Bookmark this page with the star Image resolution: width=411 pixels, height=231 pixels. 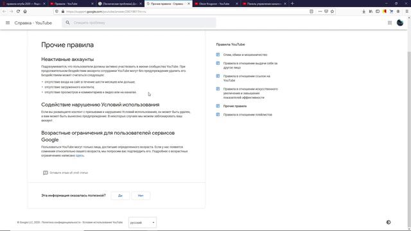pos(333,12)
